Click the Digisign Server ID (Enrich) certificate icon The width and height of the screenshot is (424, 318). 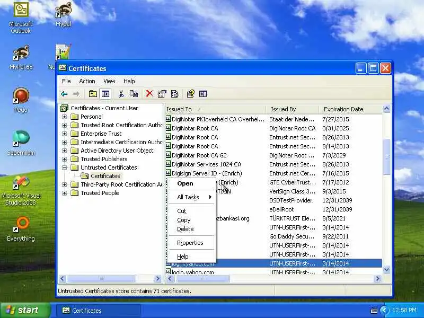coord(168,173)
